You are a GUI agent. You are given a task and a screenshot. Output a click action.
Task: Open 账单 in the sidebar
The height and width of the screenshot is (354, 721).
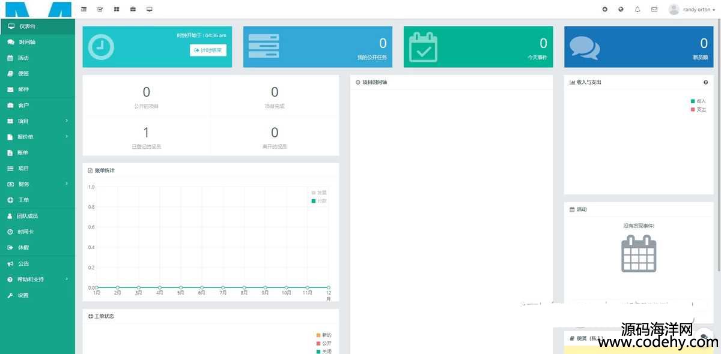37,152
